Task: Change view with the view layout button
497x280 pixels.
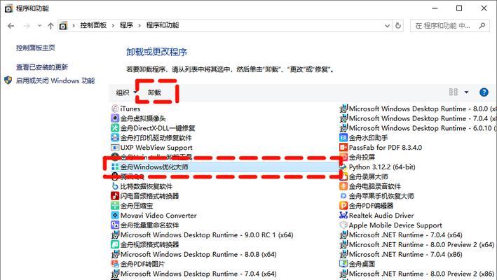Action: (x=454, y=92)
